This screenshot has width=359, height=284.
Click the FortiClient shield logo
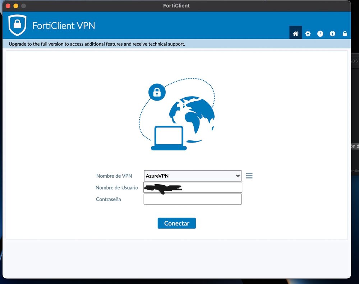(17, 25)
